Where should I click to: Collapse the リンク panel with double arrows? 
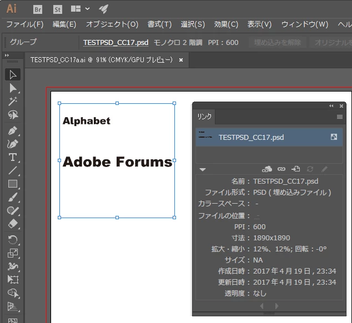click(x=331, y=105)
